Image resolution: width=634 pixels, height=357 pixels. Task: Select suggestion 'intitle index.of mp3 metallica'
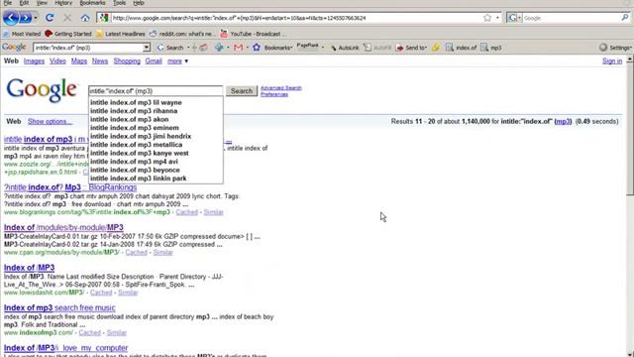pyautogui.click(x=156, y=145)
